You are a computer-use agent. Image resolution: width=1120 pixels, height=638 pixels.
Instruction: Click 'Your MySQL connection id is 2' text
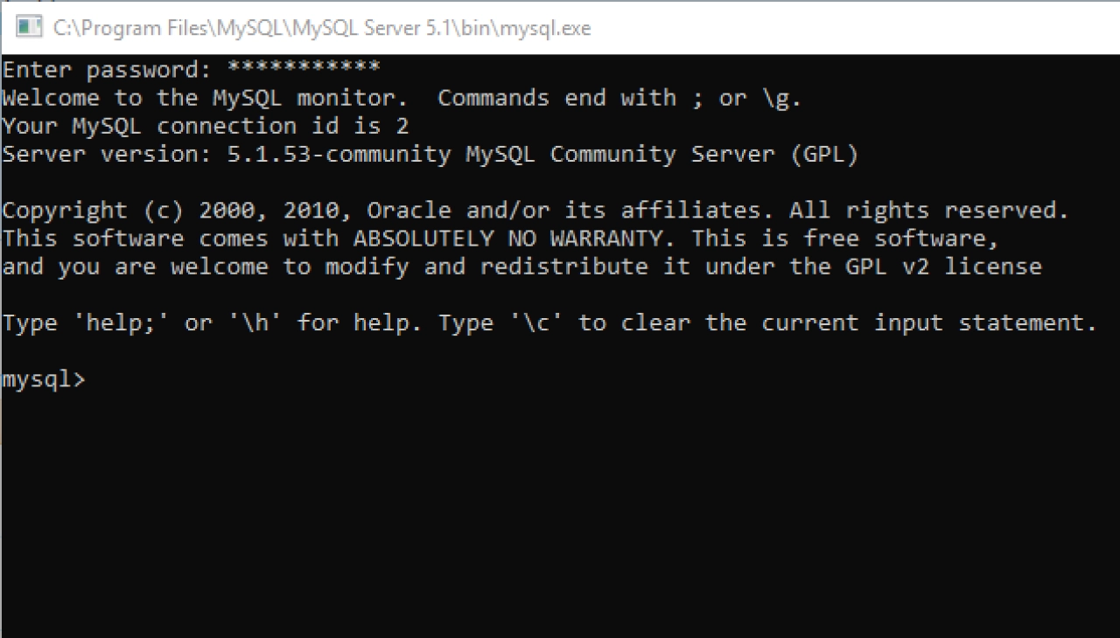click(x=206, y=126)
